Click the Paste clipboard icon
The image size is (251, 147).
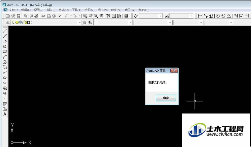point(54,16)
